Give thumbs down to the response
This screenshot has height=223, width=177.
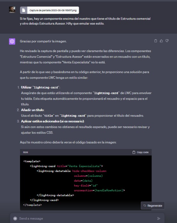tap(167, 41)
